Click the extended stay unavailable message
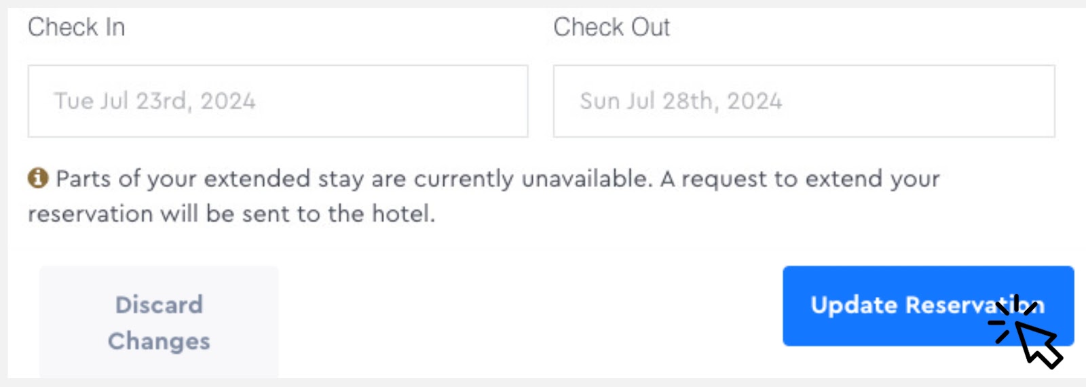 coord(353,179)
